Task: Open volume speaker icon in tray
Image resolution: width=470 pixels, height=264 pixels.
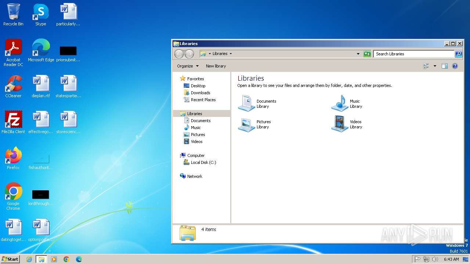Action: [435, 259]
